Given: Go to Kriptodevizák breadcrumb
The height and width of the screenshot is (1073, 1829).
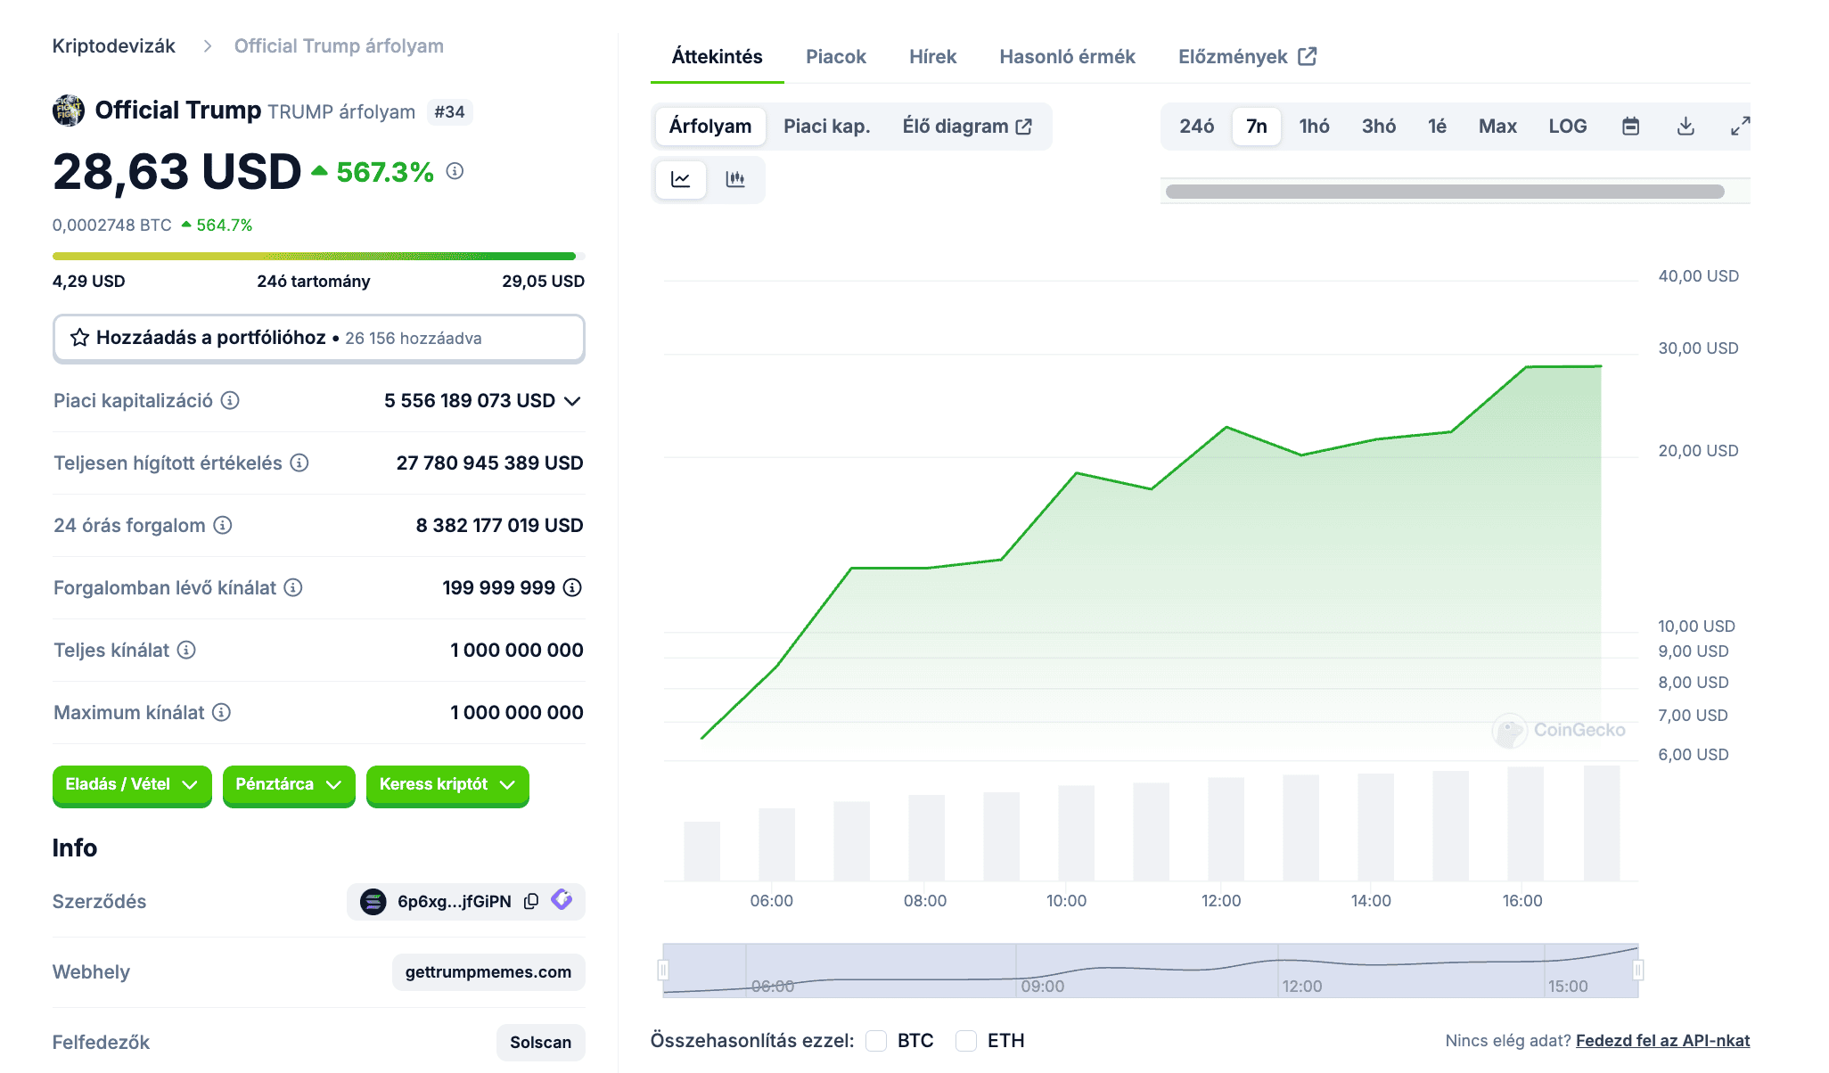Looking at the screenshot, I should point(114,46).
